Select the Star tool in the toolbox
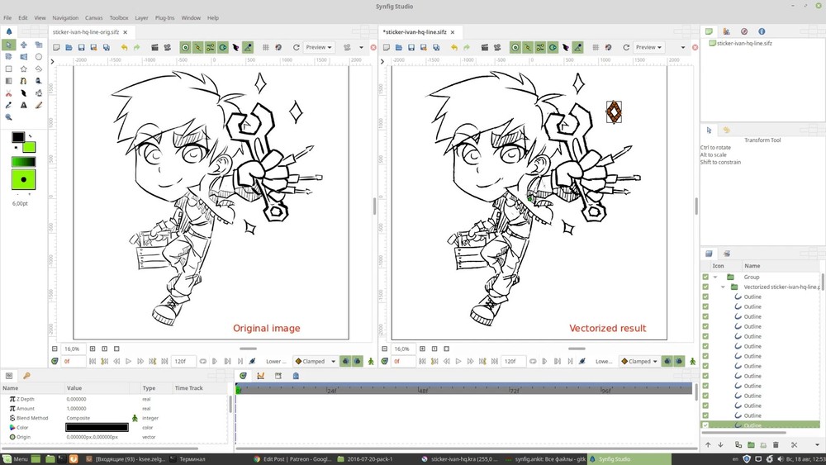 pos(24,69)
